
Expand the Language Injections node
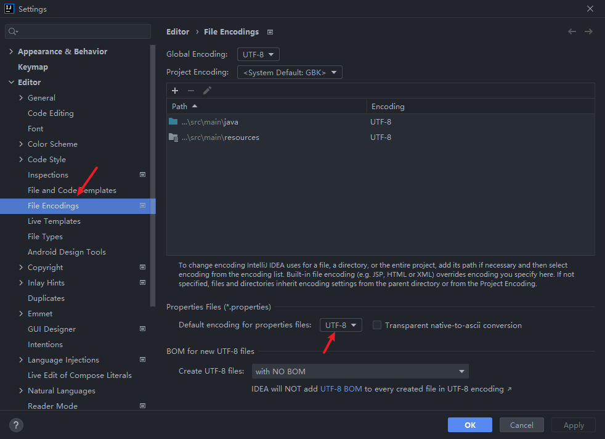(21, 360)
